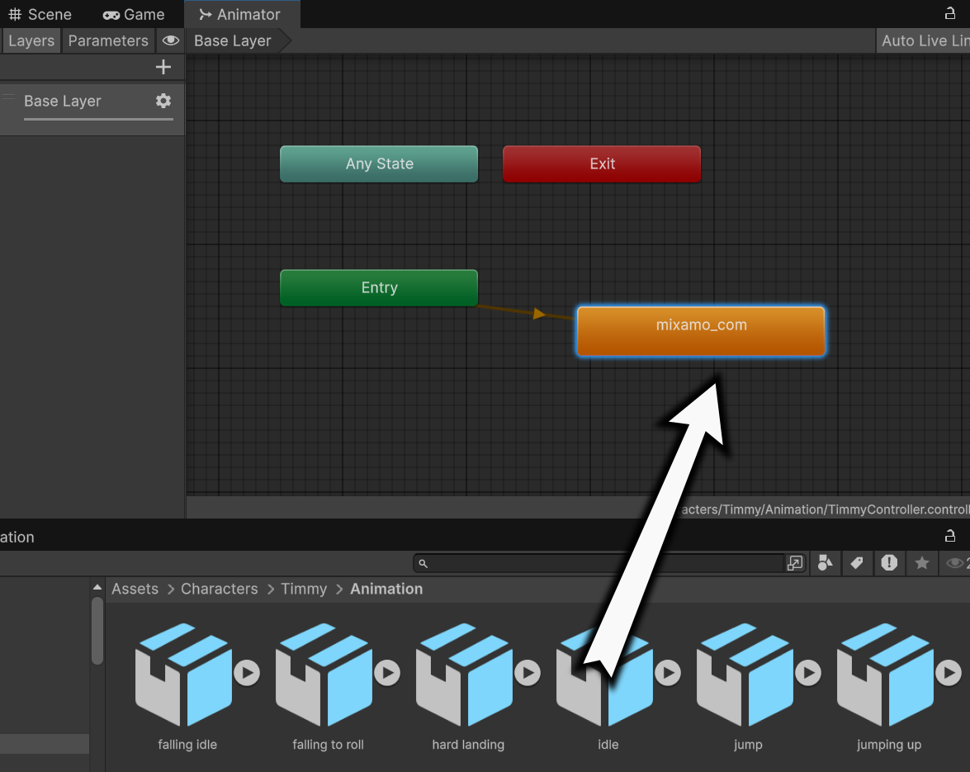The width and height of the screenshot is (970, 772).
Task: Switch to the Scene tab
Action: pyautogui.click(x=40, y=14)
